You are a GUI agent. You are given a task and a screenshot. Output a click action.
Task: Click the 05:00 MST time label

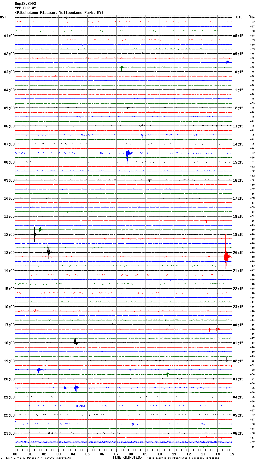pos(9,108)
